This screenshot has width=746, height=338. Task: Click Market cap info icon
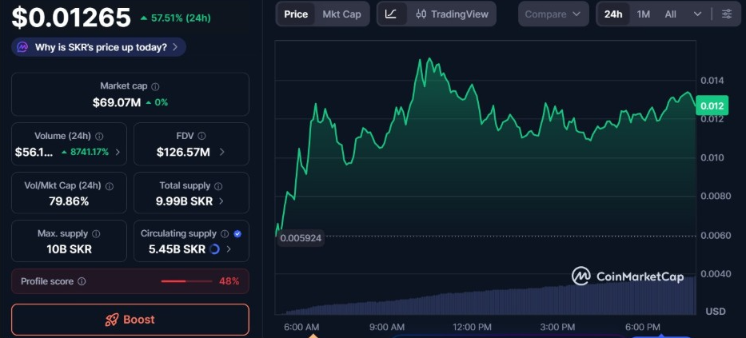(x=156, y=86)
